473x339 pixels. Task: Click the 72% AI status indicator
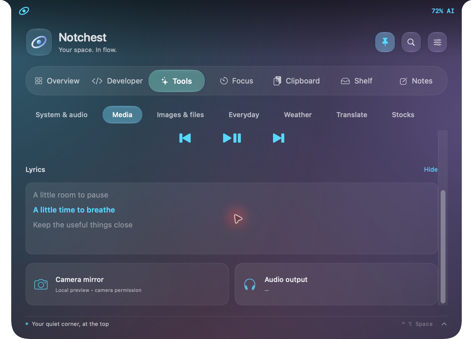coord(443,11)
